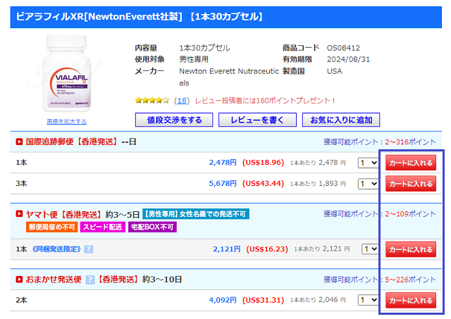Add 3本 5,678円 to cart
The width and height of the screenshot is (451, 319).
click(411, 184)
